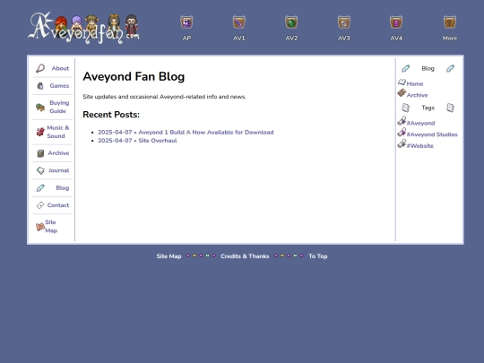Click the sidebar Site Map scroll icon
Screen dimensions: 484x363
40,227
